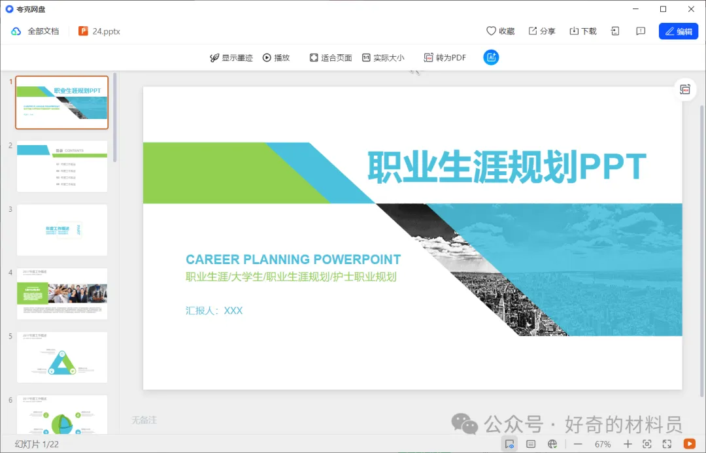
Task: Click the globe language check icon
Action: (x=552, y=444)
